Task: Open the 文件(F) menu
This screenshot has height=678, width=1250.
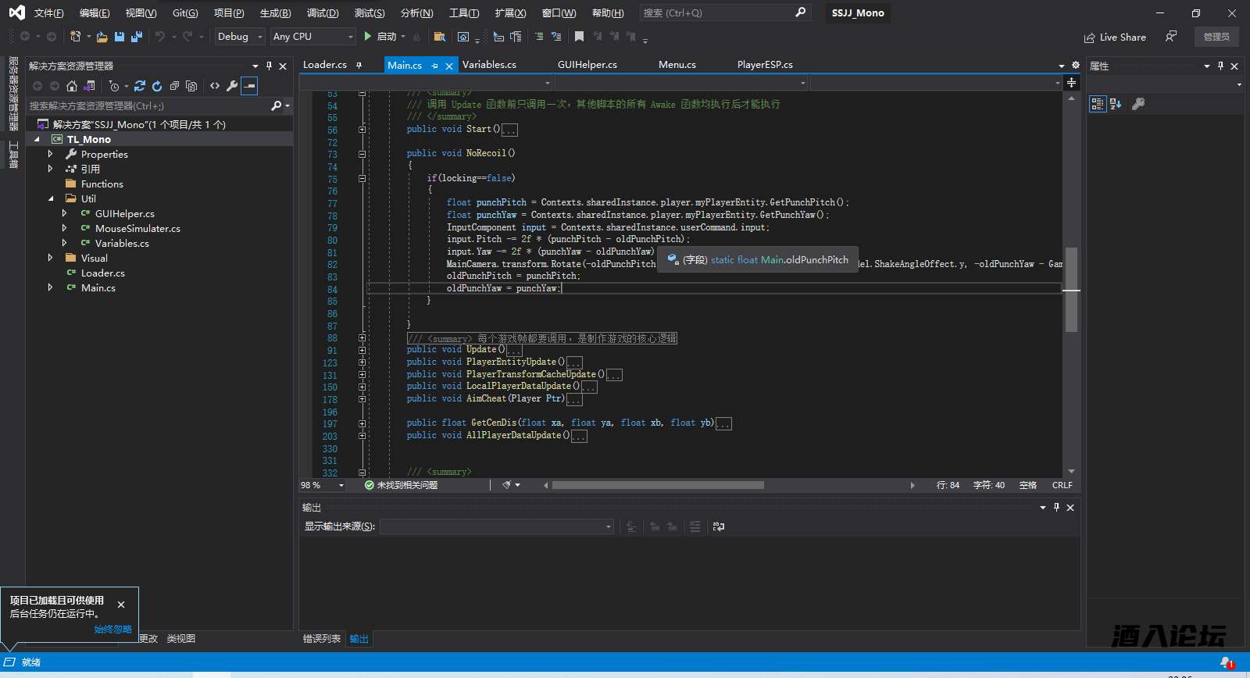Action: click(48, 13)
